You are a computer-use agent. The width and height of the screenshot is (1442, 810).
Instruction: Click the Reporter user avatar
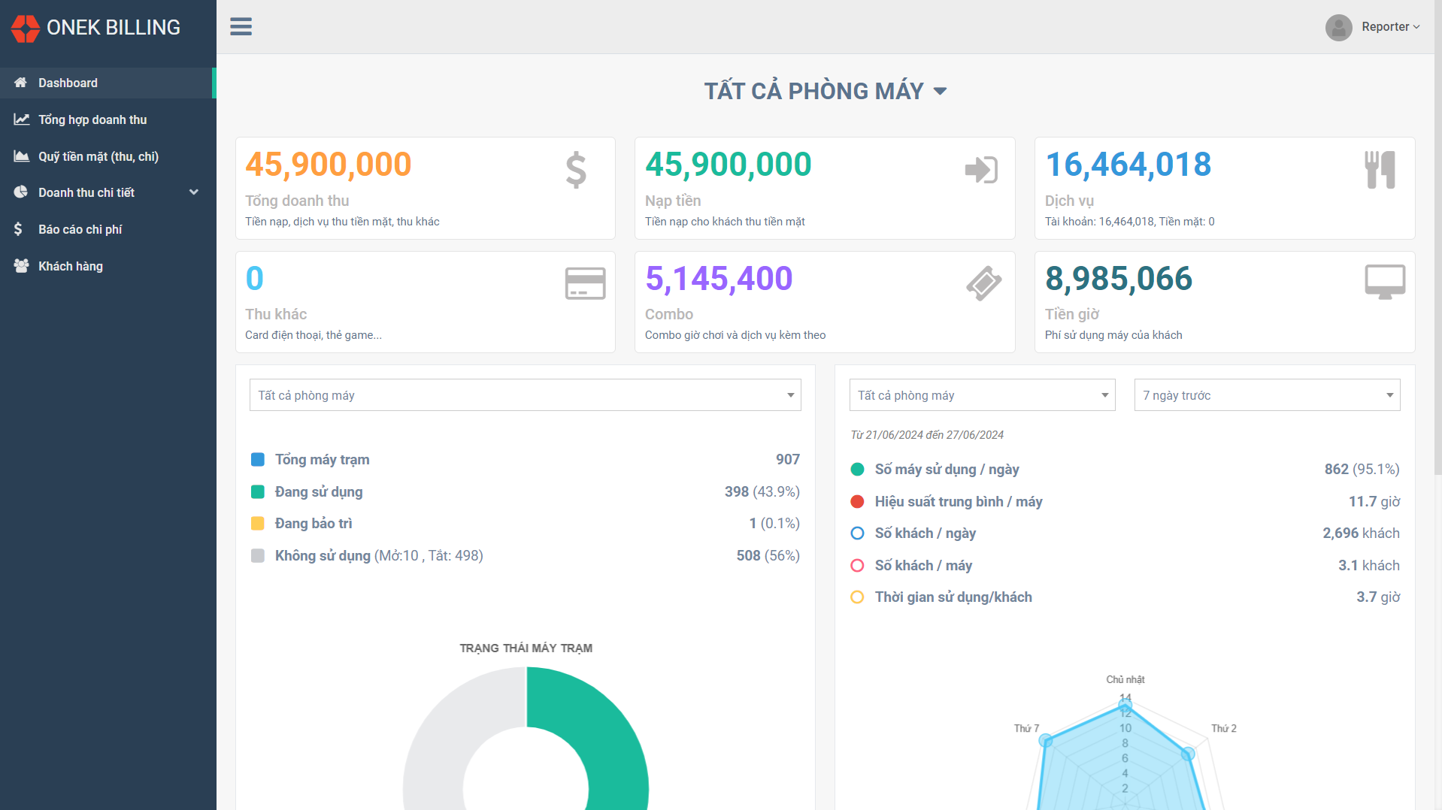[1338, 27]
